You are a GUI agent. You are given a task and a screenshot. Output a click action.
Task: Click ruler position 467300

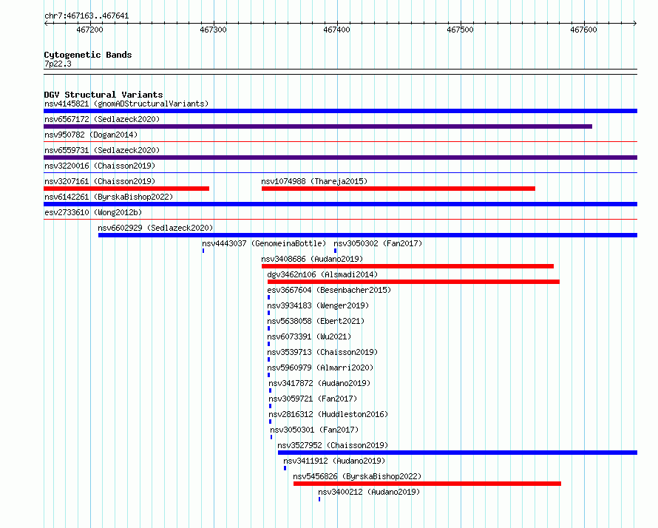213,30
